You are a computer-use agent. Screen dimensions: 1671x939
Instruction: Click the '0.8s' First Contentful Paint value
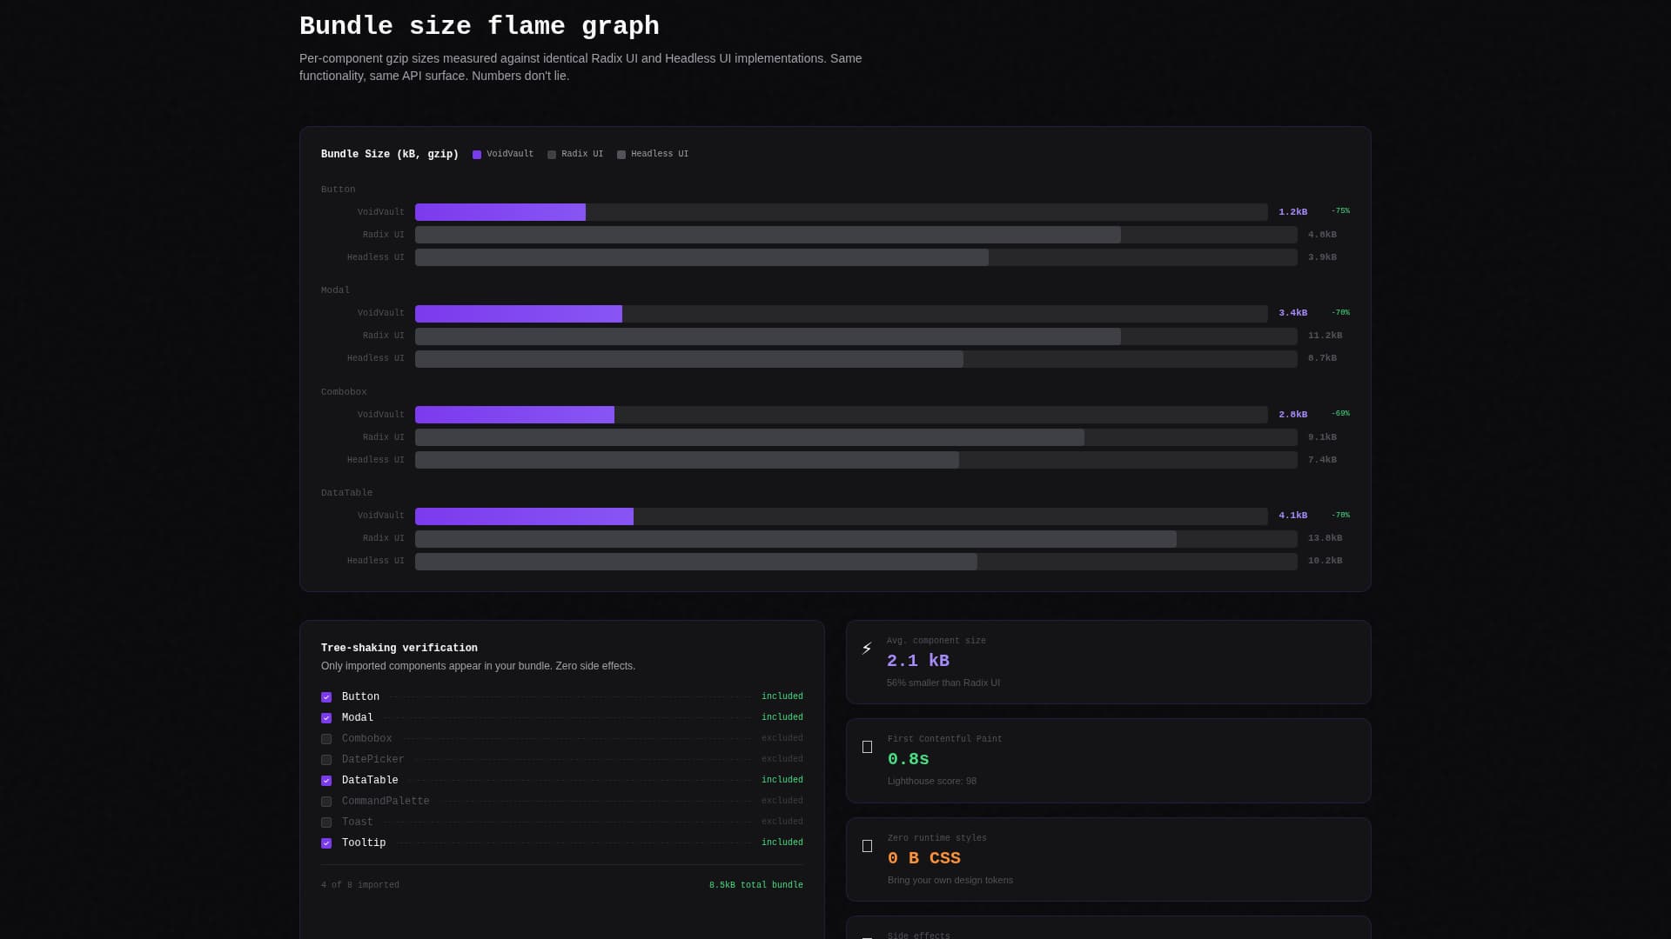pyautogui.click(x=909, y=759)
